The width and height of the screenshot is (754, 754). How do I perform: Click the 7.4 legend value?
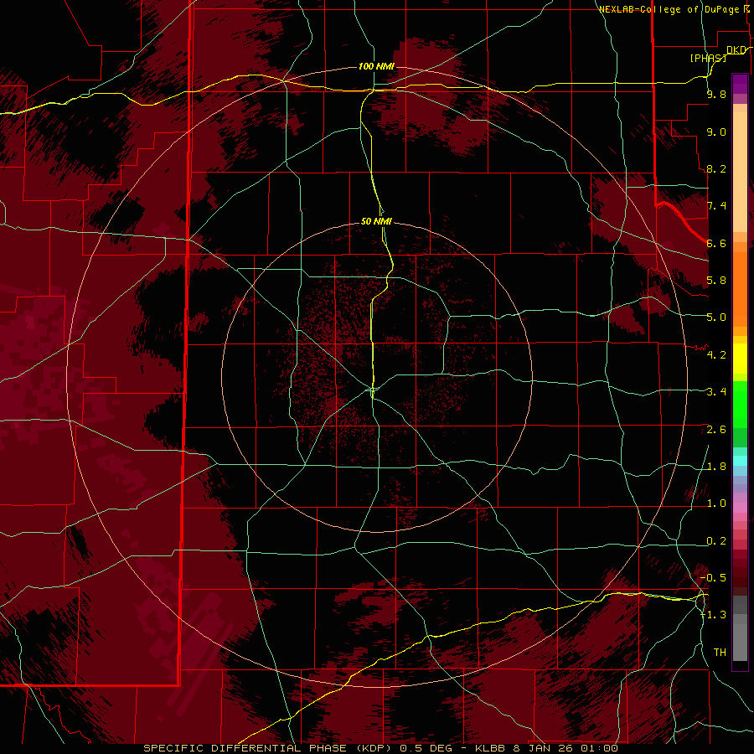pos(716,206)
